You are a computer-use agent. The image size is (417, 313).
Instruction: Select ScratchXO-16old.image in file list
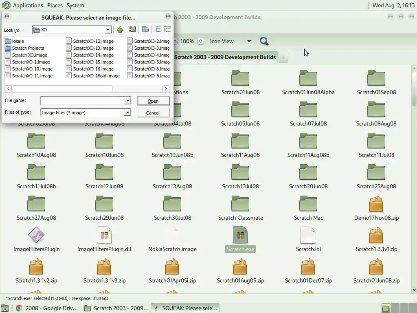[93, 76]
